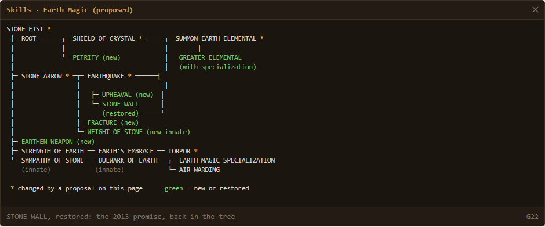This screenshot has height=227, width=545.
Task: Close the Skills Earth Magic panel
Action: click(x=535, y=10)
